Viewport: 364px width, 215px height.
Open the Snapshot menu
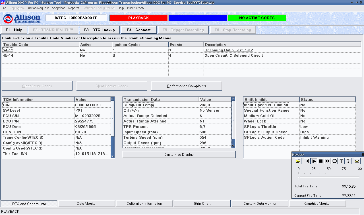(59, 8)
